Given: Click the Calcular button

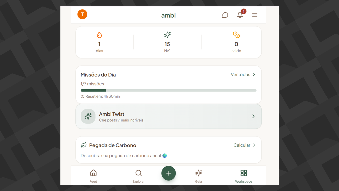Looking at the screenshot, I should point(241,145).
